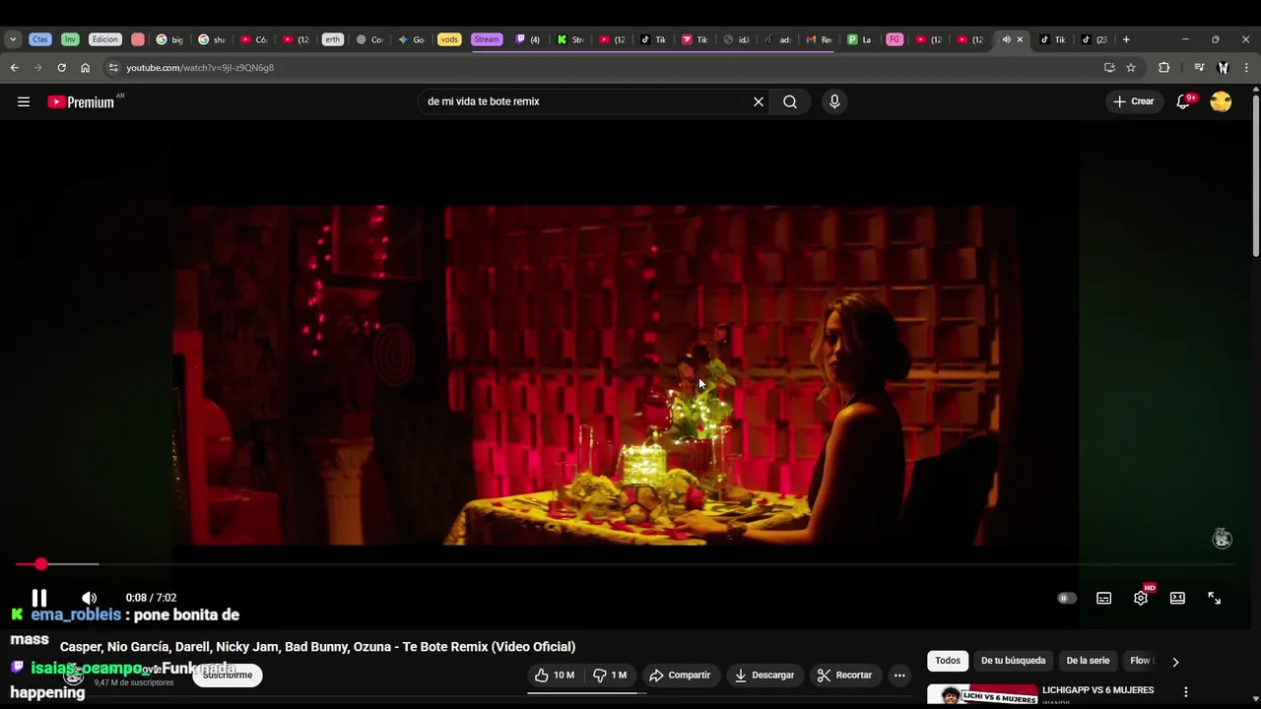The height and width of the screenshot is (709, 1261).
Task: Enter fullscreen mode
Action: coord(1214,598)
